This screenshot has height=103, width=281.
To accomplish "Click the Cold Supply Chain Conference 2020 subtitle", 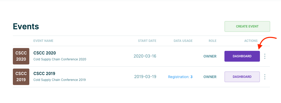I will pos(60,59).
